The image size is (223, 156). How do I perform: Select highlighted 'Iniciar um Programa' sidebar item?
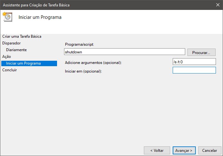click(x=23, y=63)
